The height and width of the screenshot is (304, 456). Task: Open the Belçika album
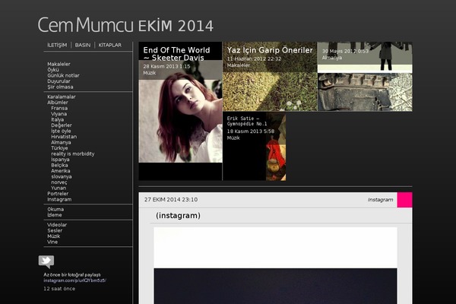click(59, 165)
